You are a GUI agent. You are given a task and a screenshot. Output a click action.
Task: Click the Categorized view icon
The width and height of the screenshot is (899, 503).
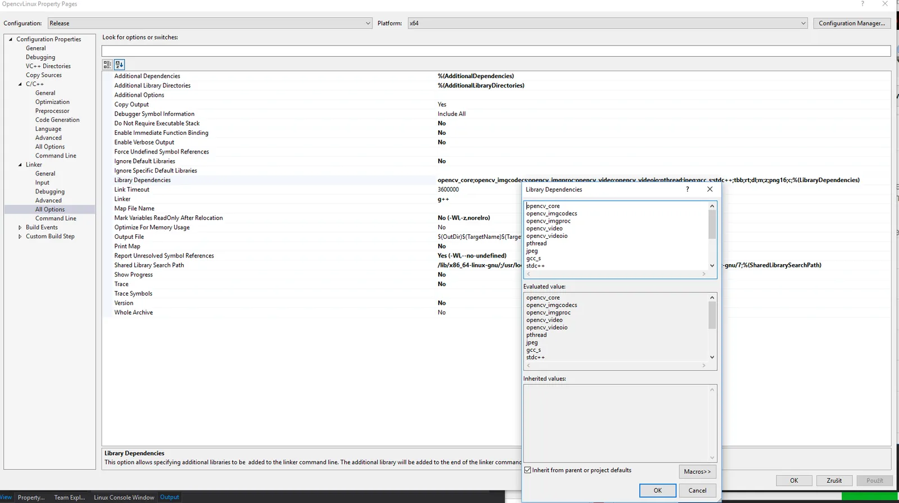pyautogui.click(x=107, y=65)
